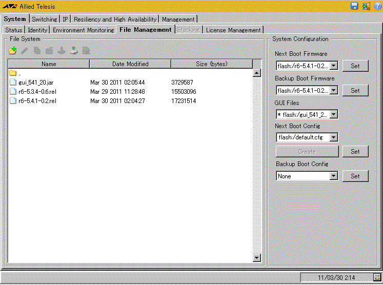The width and height of the screenshot is (383, 285).
Task: Click the greyed-out Create button
Action: click(307, 152)
